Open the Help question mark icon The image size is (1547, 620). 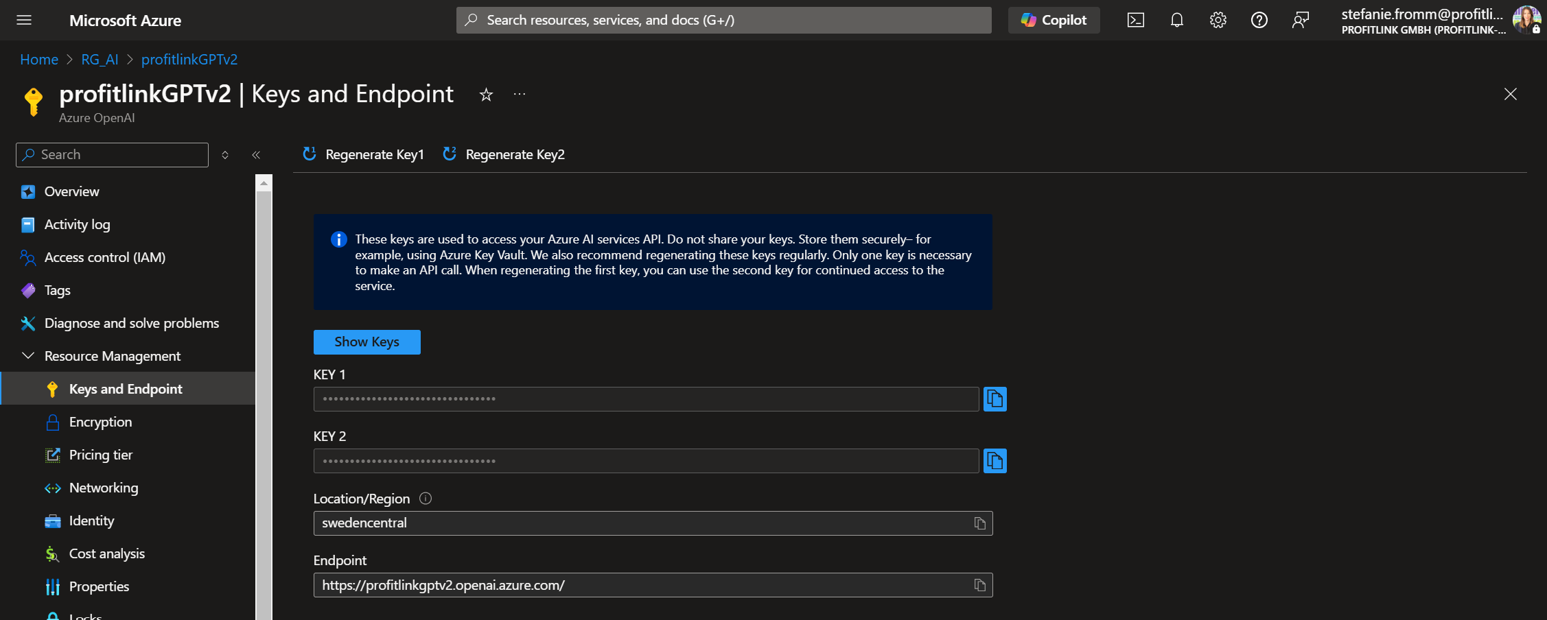pyautogui.click(x=1259, y=20)
